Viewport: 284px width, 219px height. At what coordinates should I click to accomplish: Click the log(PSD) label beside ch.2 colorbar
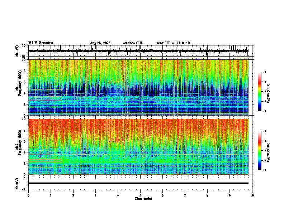(269, 152)
